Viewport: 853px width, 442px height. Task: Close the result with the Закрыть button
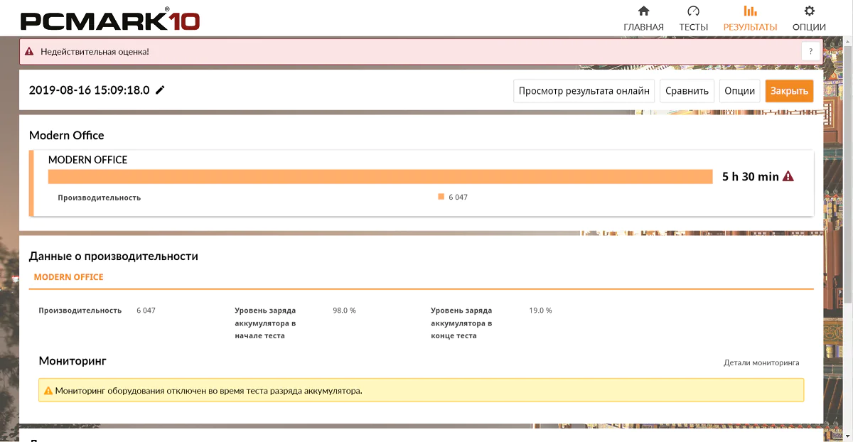tap(789, 91)
